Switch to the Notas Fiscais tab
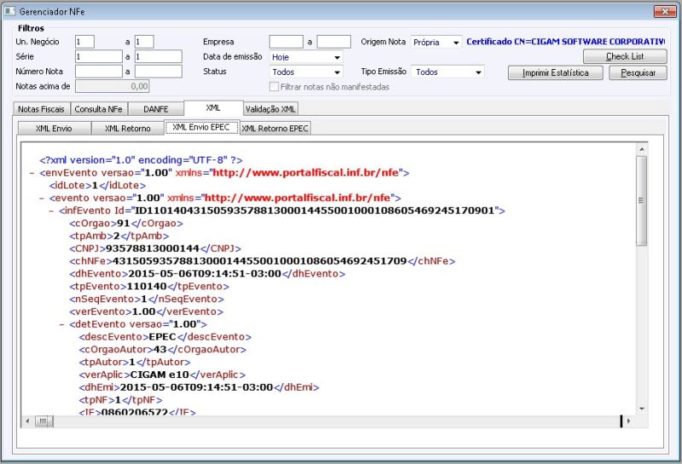 point(41,109)
